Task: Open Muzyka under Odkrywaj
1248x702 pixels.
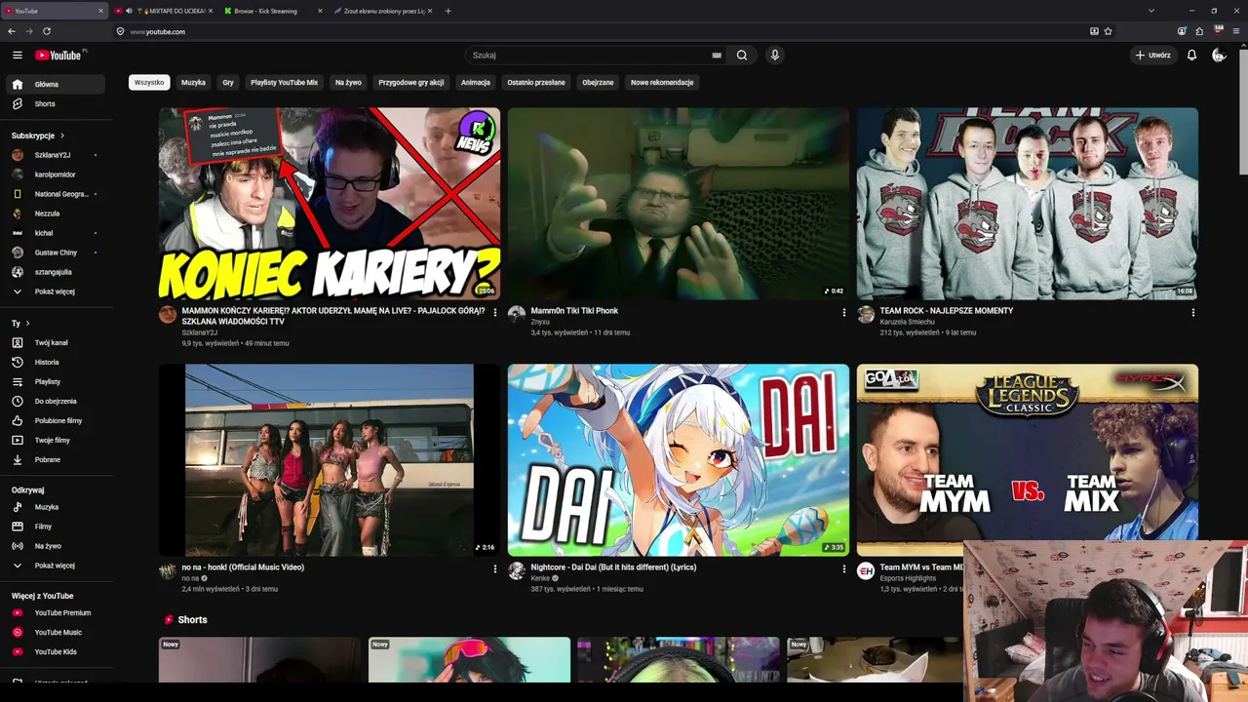Action: (57, 507)
